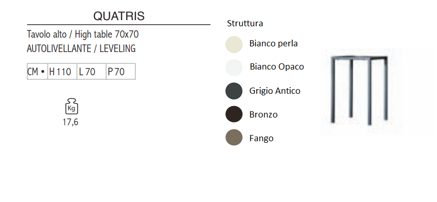Click the CM unit cell
This screenshot has height=202, width=437.
(37, 72)
